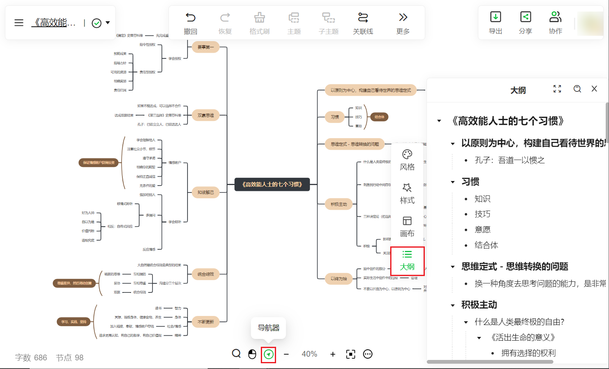
Task: Select the 双赢思维 mind map node
Action: pyautogui.click(x=206, y=115)
